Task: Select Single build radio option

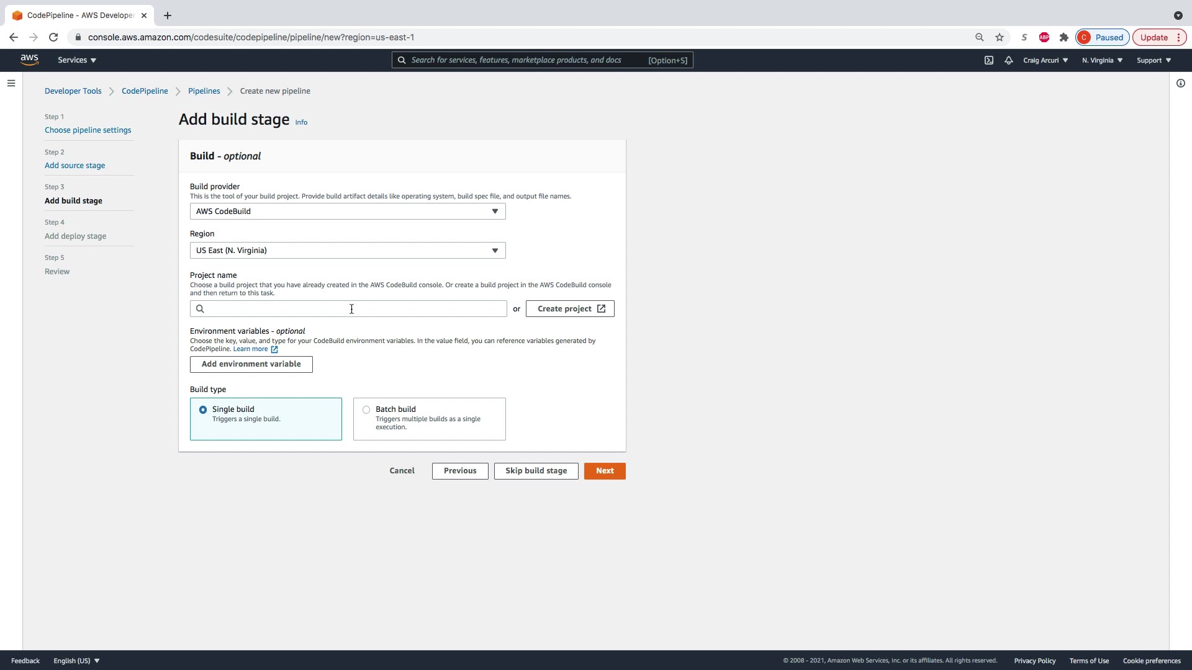Action: (203, 409)
